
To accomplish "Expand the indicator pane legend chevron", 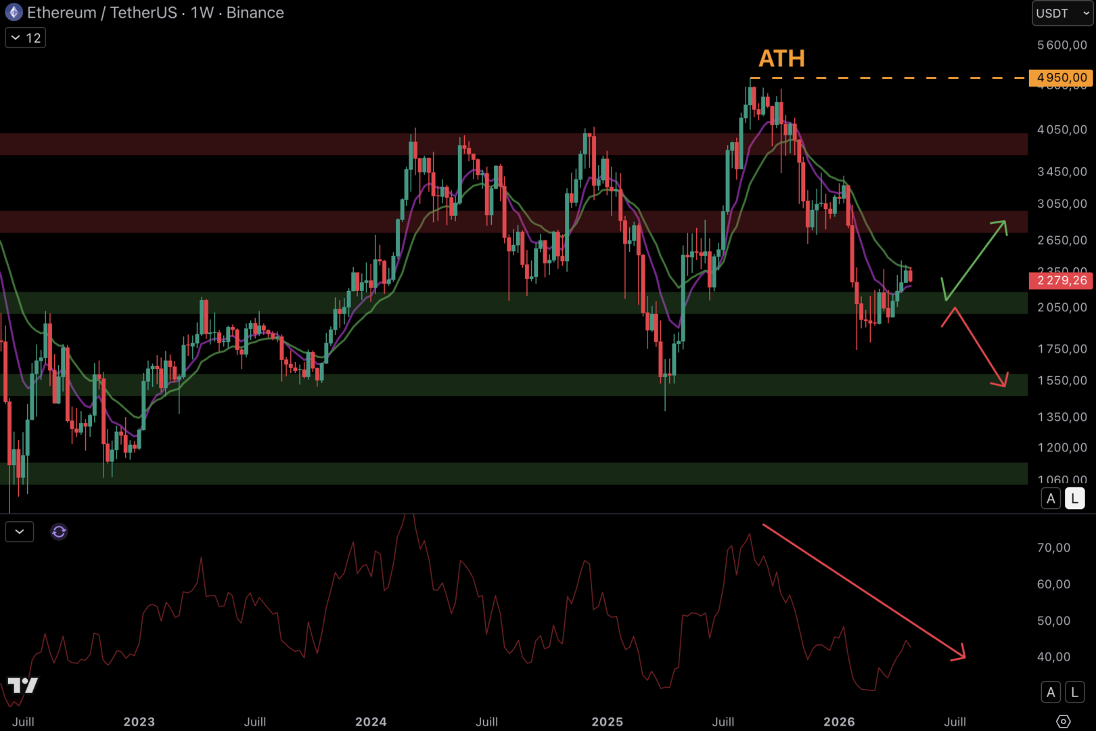I will (20, 532).
